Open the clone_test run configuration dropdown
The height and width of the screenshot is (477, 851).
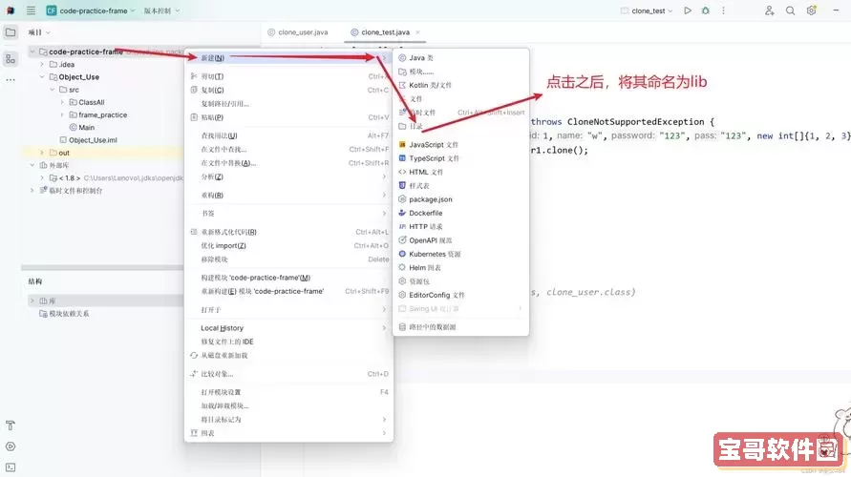[647, 10]
